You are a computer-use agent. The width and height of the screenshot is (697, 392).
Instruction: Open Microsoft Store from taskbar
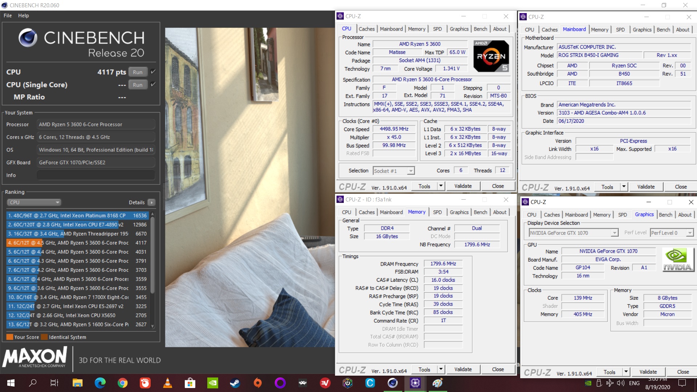(190, 383)
